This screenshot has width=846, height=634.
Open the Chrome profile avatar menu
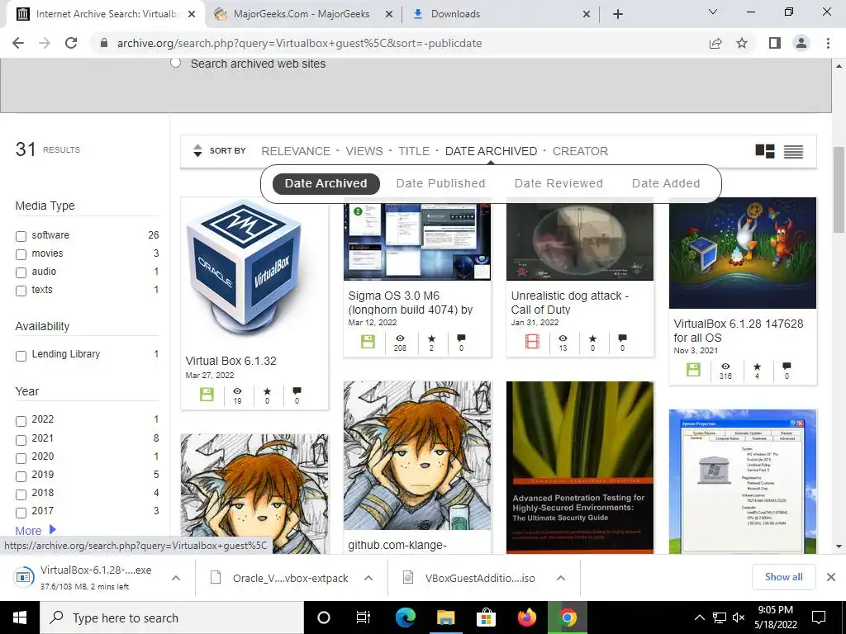click(x=801, y=43)
